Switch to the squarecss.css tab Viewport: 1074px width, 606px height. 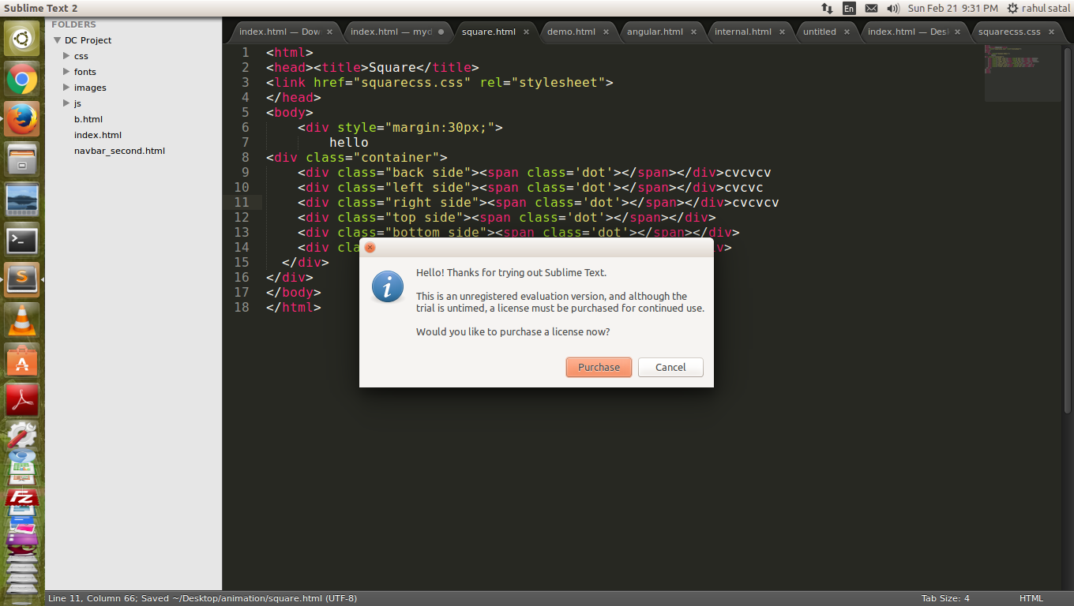point(1009,32)
